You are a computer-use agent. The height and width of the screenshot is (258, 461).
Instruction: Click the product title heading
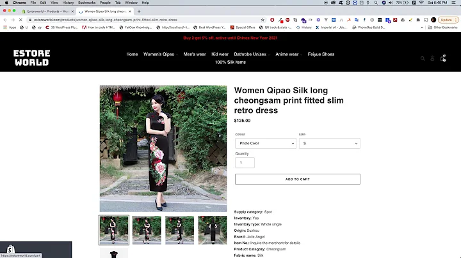coord(289,100)
